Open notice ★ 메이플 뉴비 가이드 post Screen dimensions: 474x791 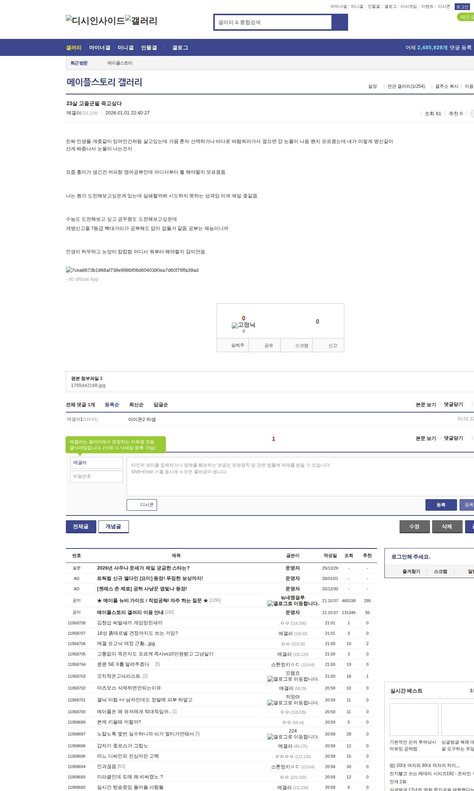153,601
